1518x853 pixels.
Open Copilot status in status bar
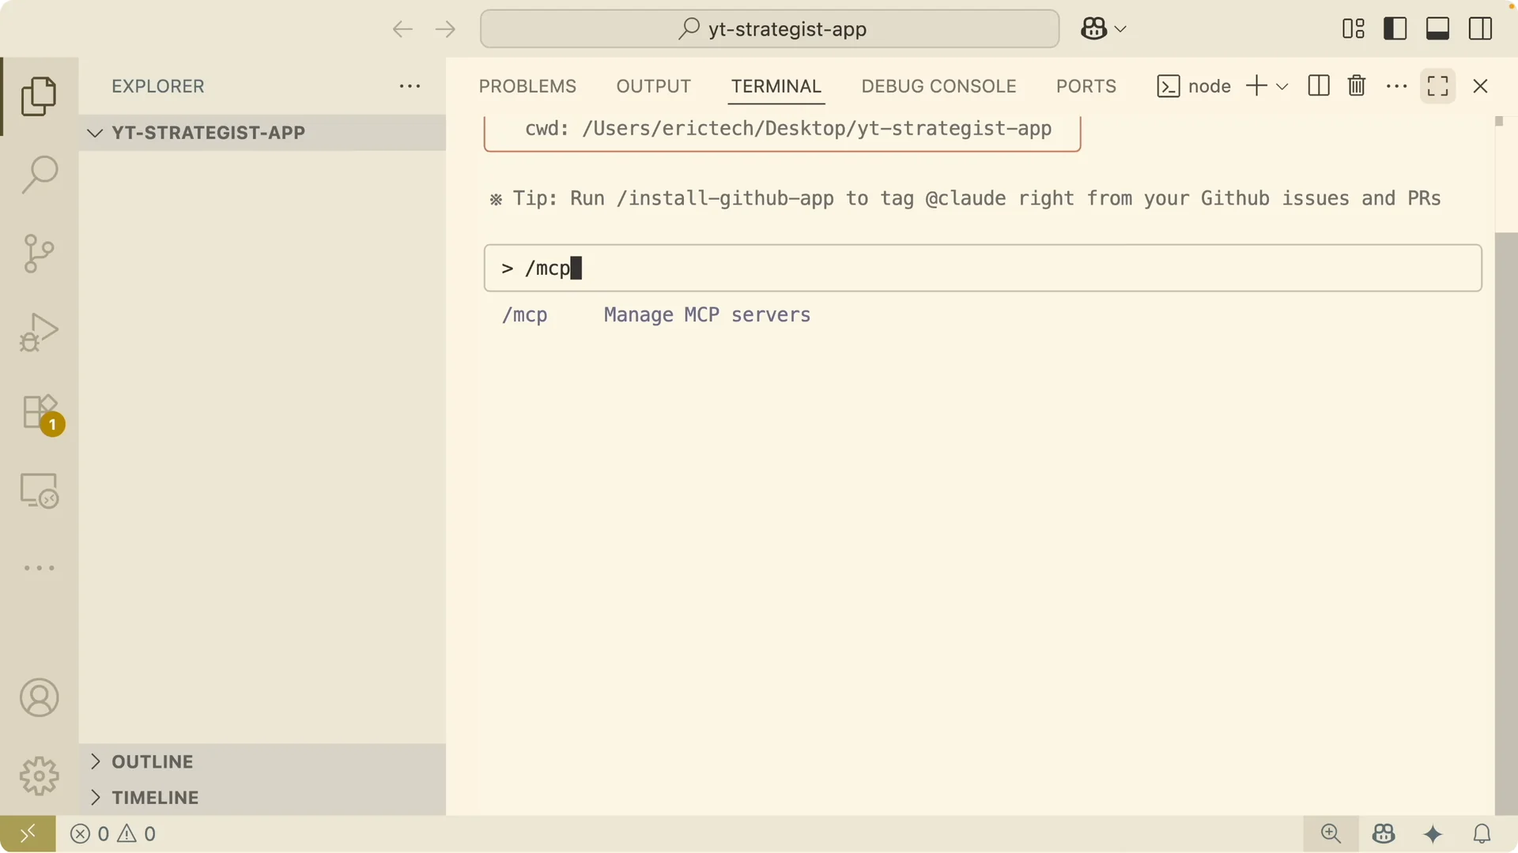coord(1384,834)
